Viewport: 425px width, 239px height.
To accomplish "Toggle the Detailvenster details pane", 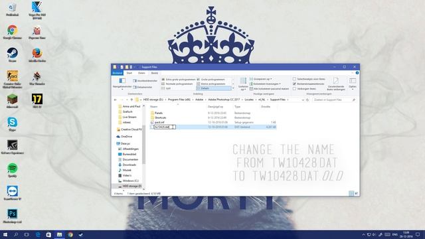I will pos(143,87).
